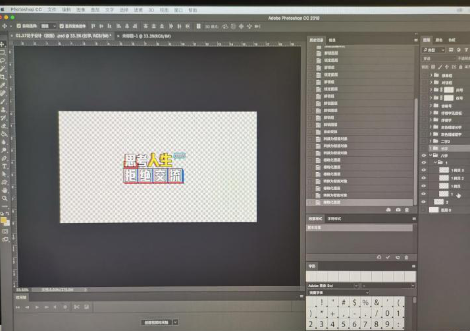Open the 文件 (File) menu
This screenshot has width=470, height=331.
click(x=52, y=11)
